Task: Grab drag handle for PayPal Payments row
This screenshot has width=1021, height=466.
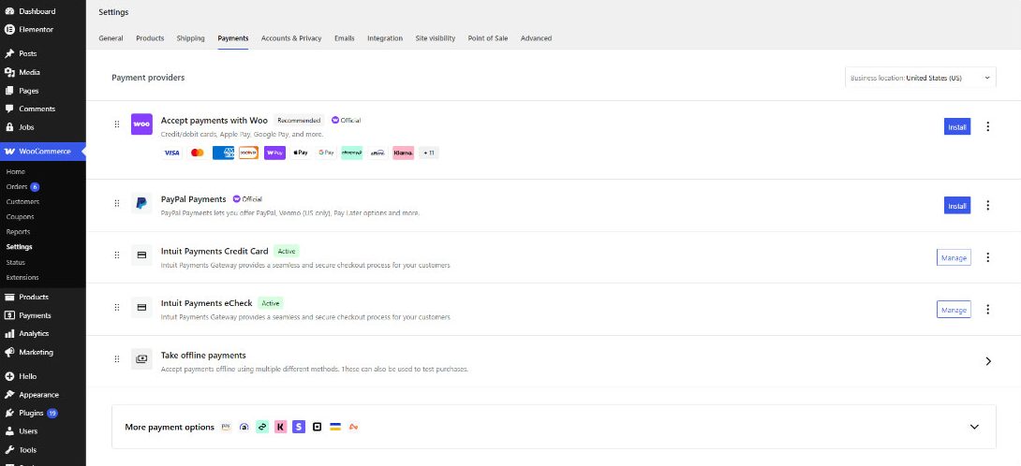Action: [117, 203]
